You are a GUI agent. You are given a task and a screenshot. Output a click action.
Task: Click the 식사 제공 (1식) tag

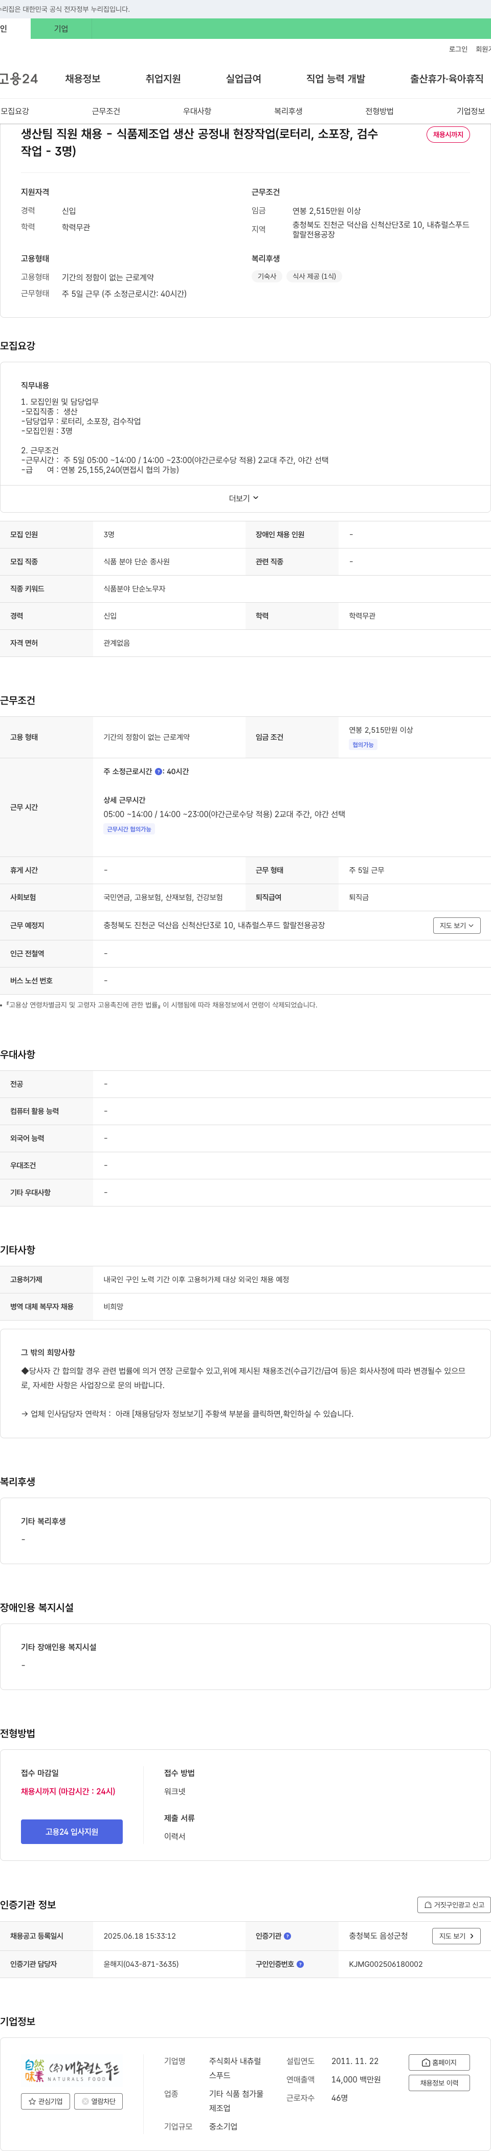point(314,276)
